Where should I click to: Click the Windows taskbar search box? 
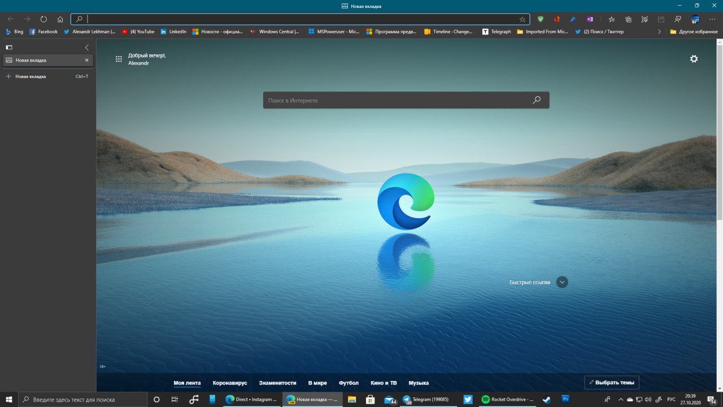pos(82,400)
